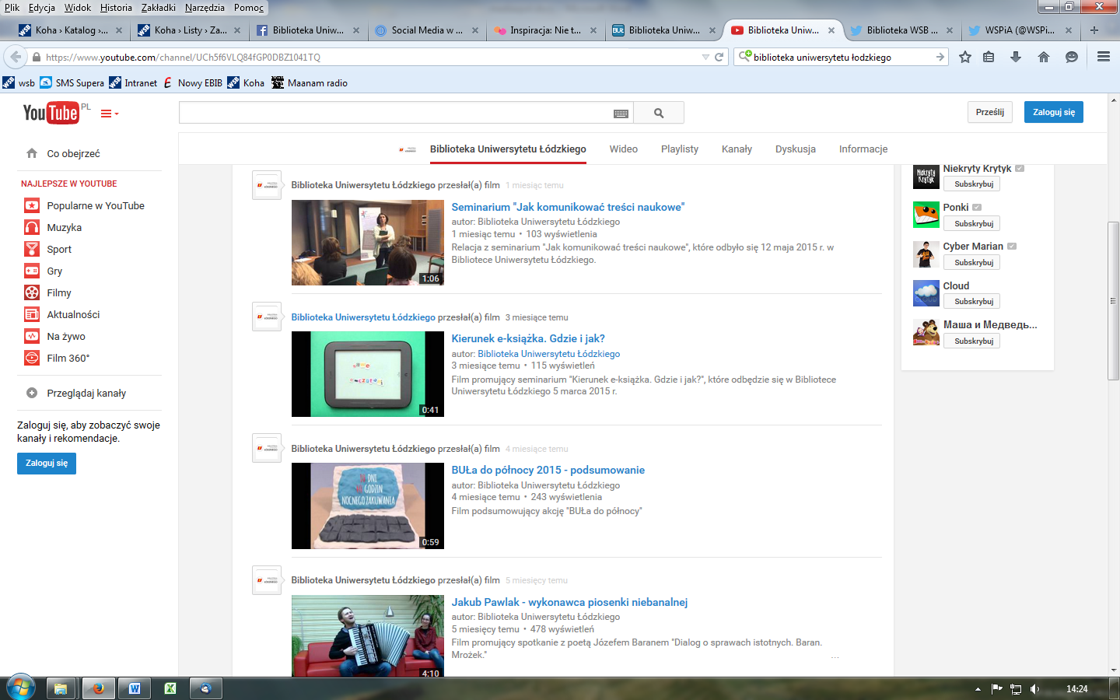
Task: Open the Zakładki menu
Action: click(159, 8)
